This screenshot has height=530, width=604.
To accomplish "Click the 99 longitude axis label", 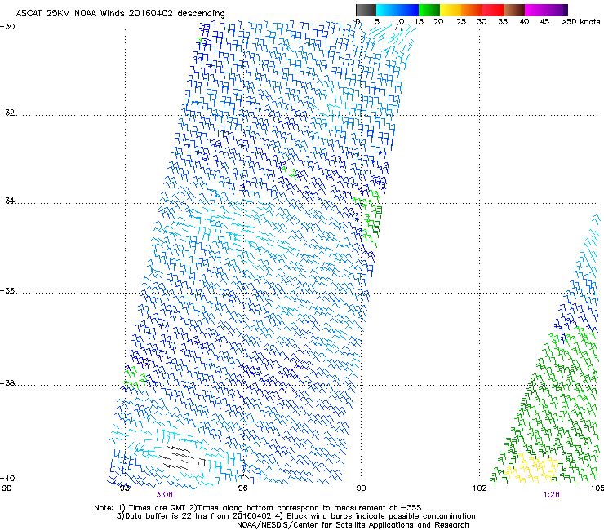I will coord(361,488).
